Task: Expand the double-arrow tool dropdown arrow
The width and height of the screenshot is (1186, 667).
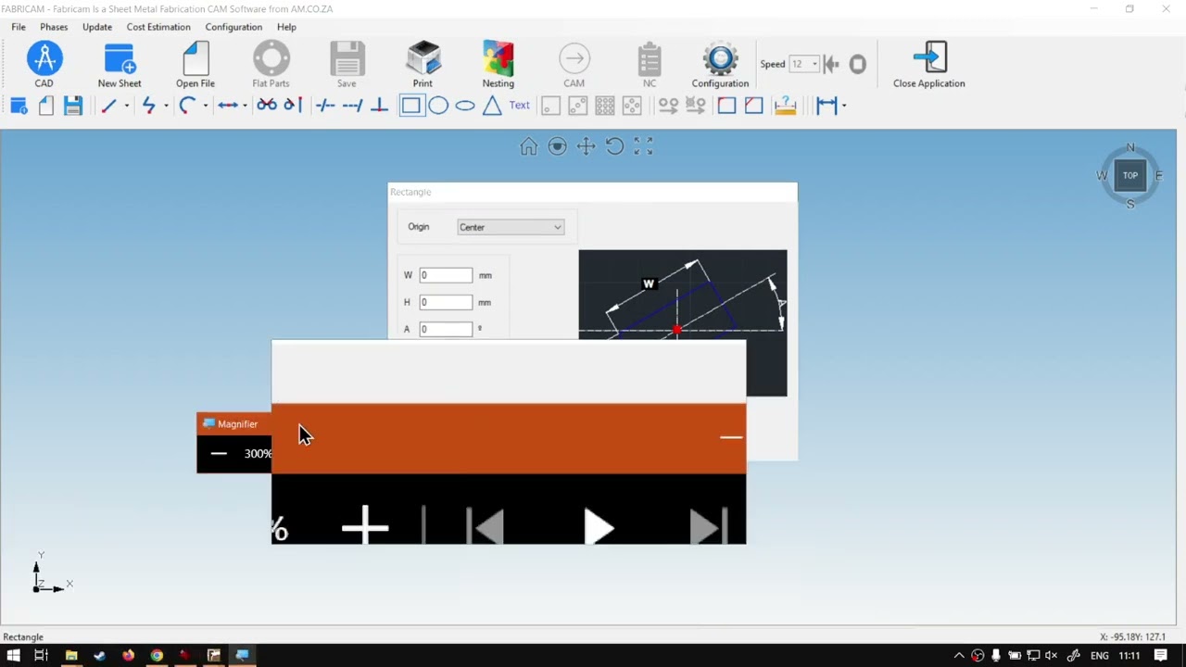Action: click(245, 106)
